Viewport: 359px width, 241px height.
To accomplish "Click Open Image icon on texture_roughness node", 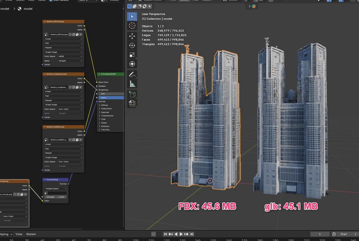I will [77, 87].
